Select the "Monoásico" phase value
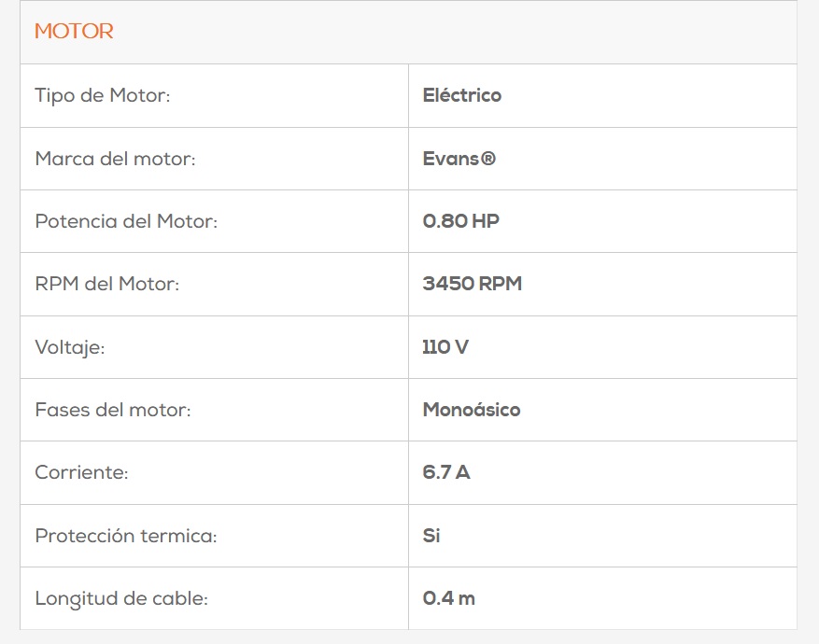The image size is (819, 644). pyautogui.click(x=471, y=410)
